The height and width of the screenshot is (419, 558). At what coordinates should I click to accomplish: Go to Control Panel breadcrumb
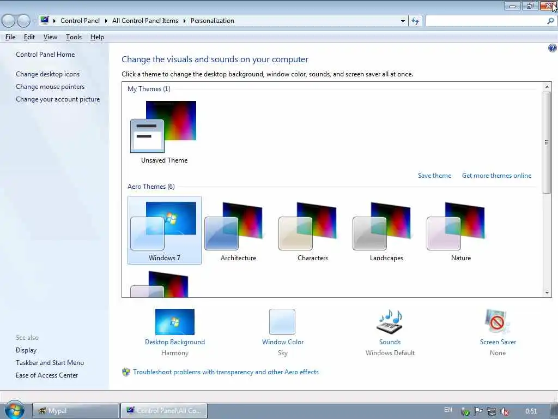click(x=80, y=21)
